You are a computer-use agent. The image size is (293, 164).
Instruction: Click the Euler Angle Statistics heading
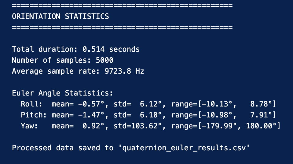tap(62, 93)
